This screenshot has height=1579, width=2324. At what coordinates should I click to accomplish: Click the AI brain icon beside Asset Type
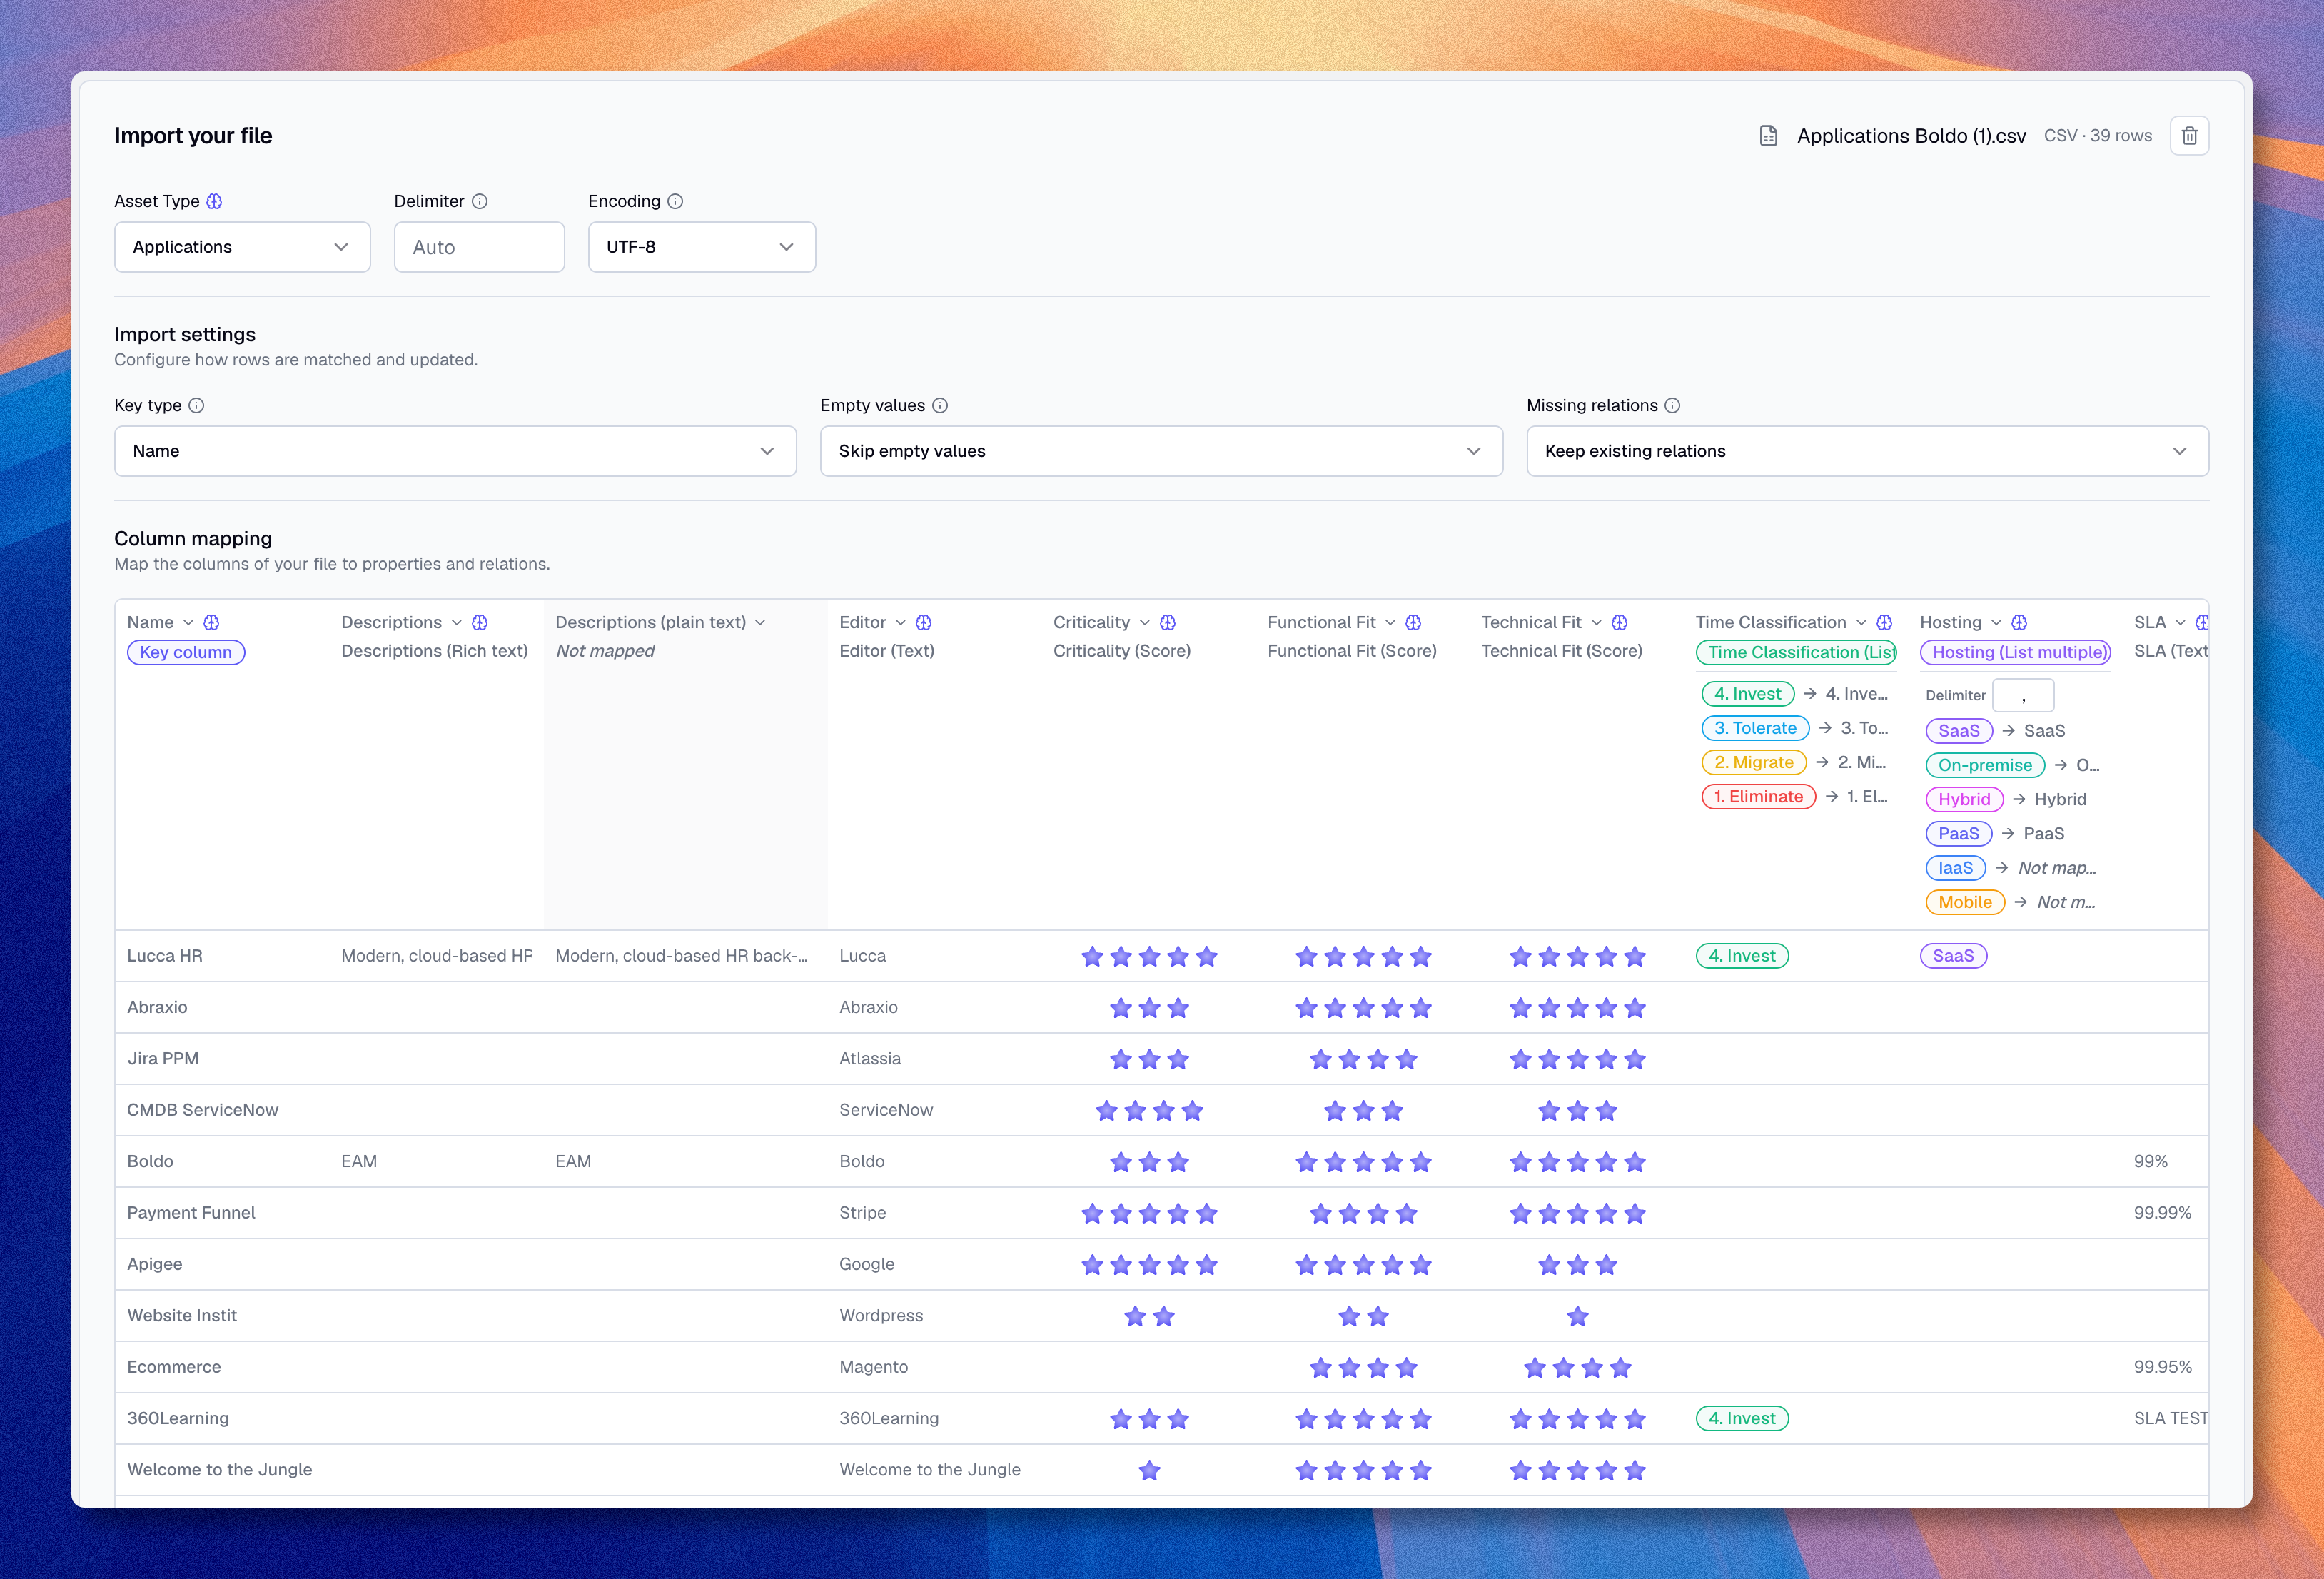214,201
